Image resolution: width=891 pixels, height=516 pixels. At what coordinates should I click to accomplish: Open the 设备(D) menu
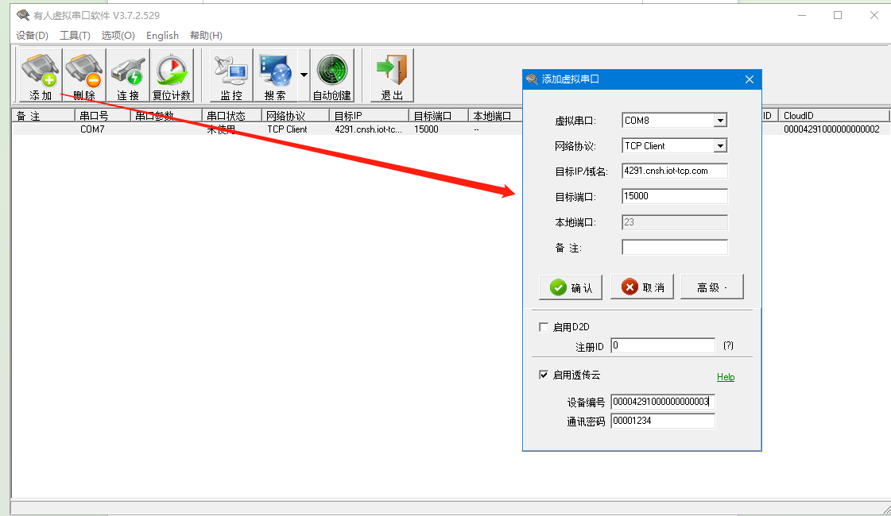[x=32, y=36]
